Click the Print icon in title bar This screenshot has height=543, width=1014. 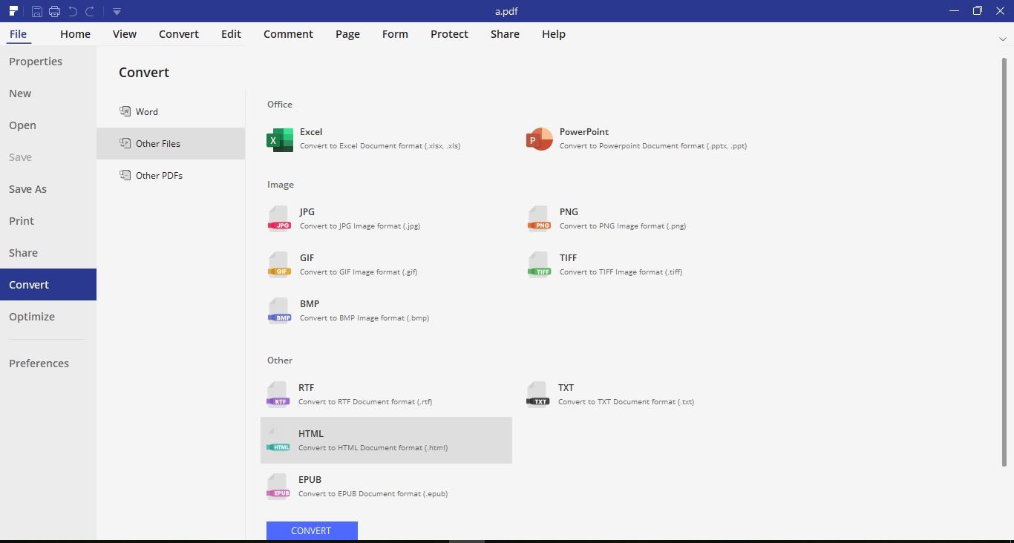coord(54,11)
